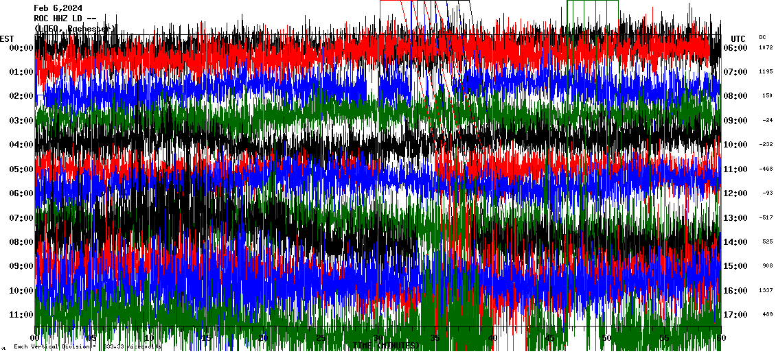Click the 60 minute axis tick
Viewport: 776px width, 356px height.
[x=721, y=338]
